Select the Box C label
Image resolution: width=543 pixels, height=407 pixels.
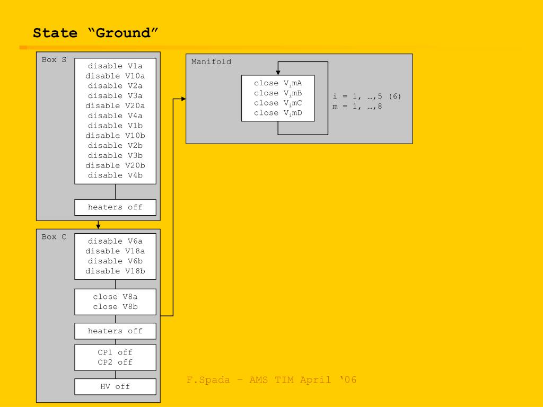(54, 237)
